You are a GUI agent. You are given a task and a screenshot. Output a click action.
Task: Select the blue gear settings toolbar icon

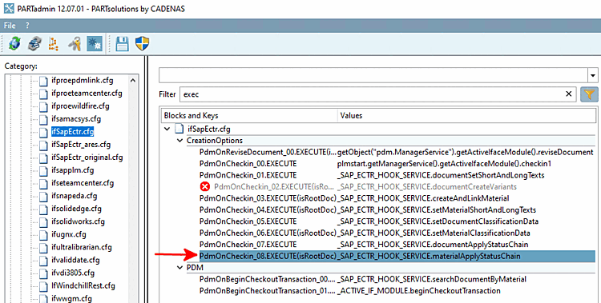[95, 44]
